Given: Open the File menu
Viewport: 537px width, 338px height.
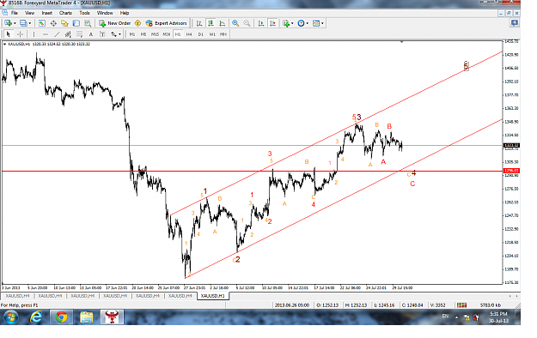Looking at the screenshot, I should (15, 13).
